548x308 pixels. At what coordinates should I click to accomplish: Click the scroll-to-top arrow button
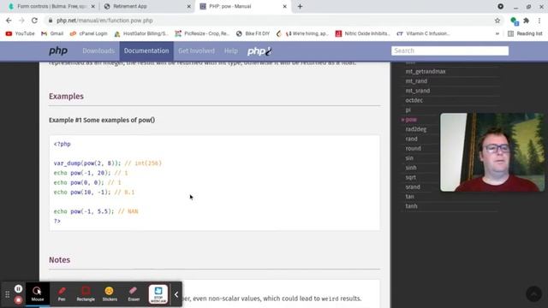[533, 294]
